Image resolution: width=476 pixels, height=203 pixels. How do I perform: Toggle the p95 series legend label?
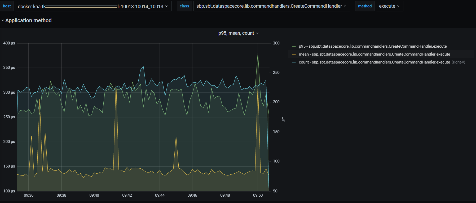pyautogui.click(x=373, y=46)
